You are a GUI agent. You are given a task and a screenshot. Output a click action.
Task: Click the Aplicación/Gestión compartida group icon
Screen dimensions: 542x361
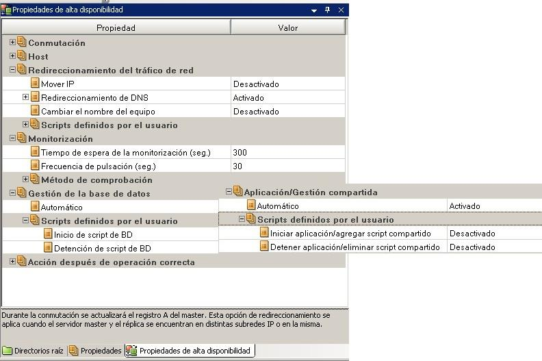[x=237, y=191]
